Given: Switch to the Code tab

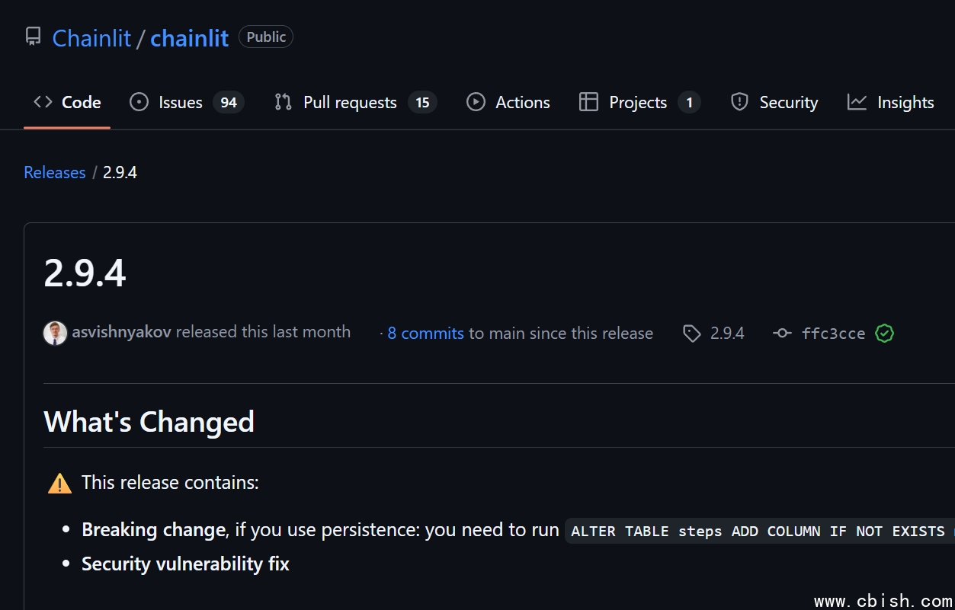Looking at the screenshot, I should [x=68, y=102].
